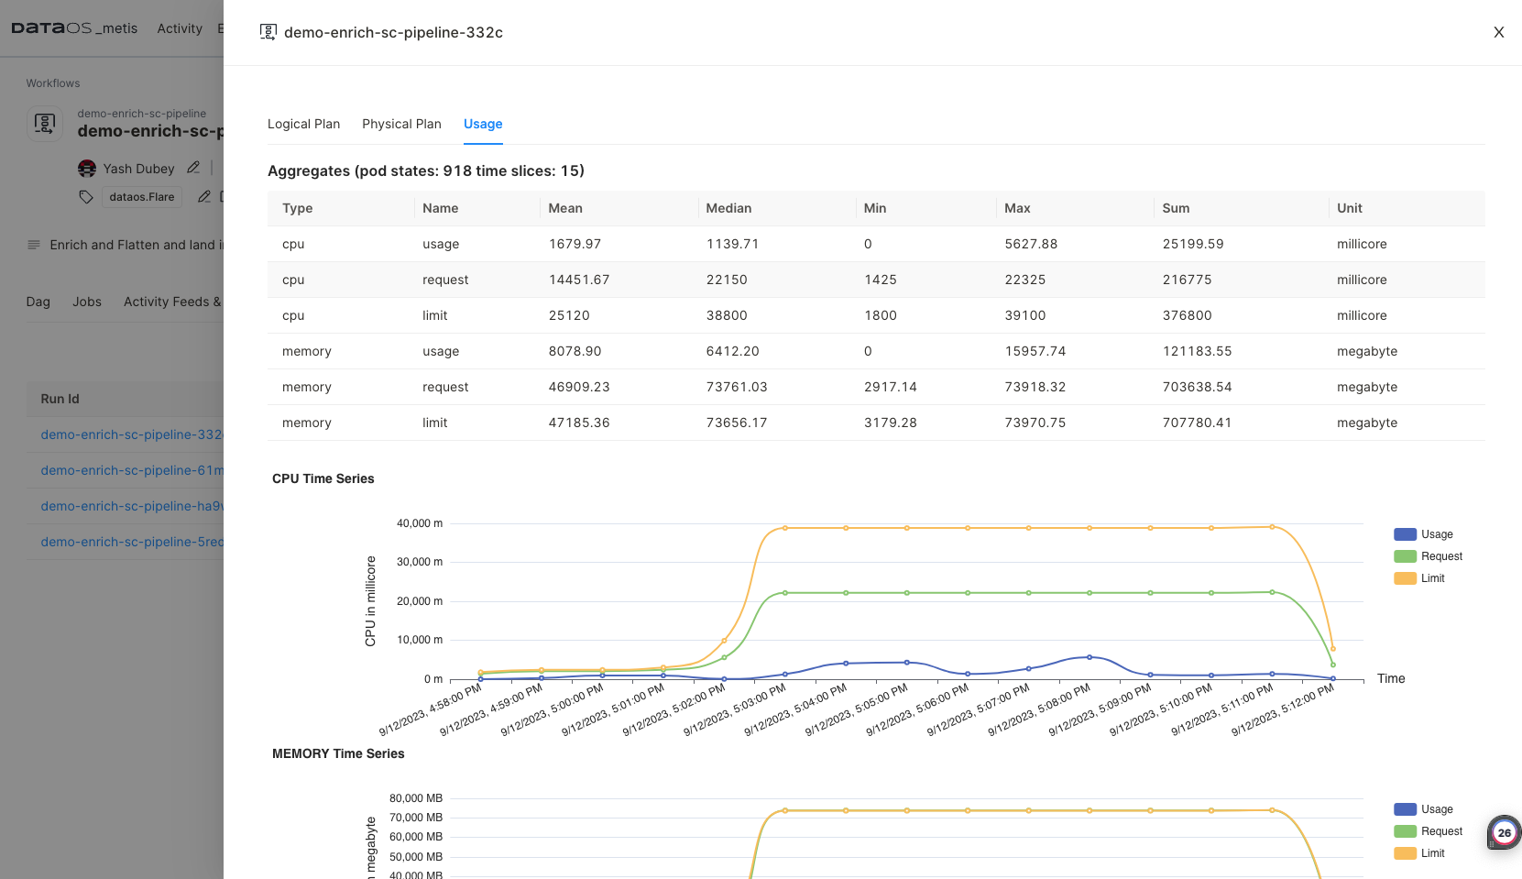Viewport: 1522px width, 879px height.
Task: Toggle Usage series in CPU chart legend
Action: (x=1423, y=534)
